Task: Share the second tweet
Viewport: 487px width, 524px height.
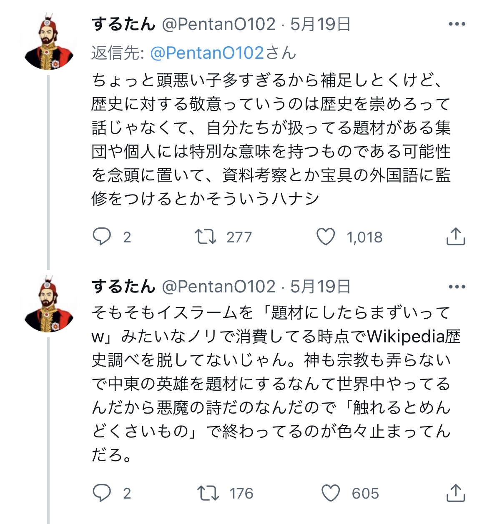Action: click(x=455, y=493)
